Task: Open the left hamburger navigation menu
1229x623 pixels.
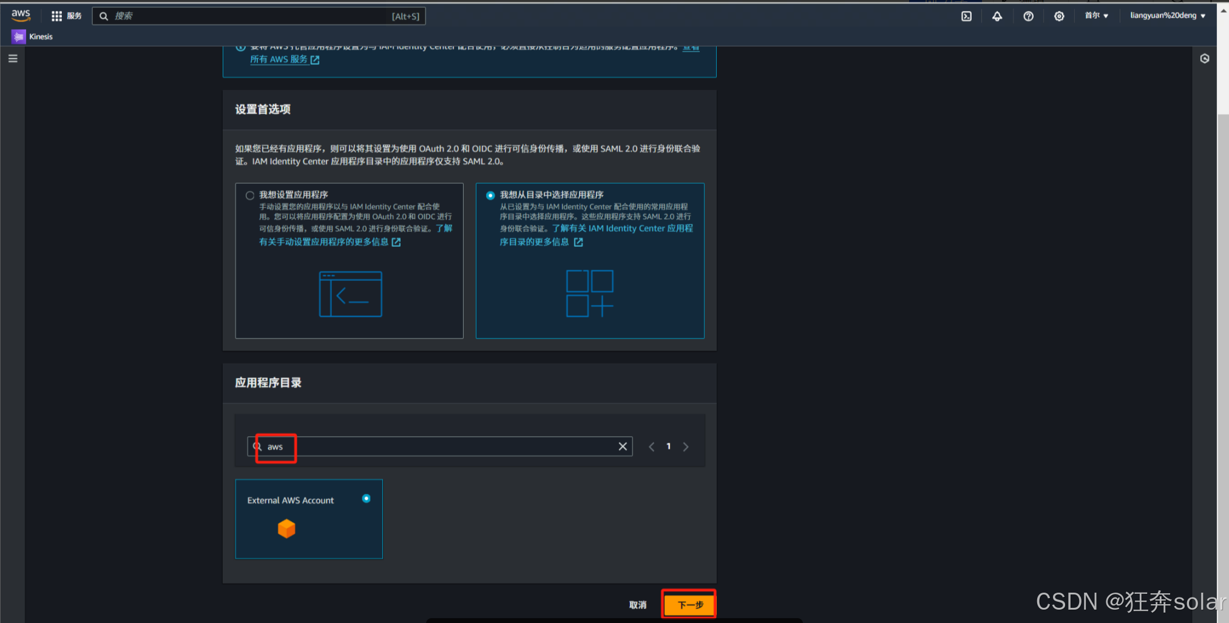Action: tap(13, 59)
